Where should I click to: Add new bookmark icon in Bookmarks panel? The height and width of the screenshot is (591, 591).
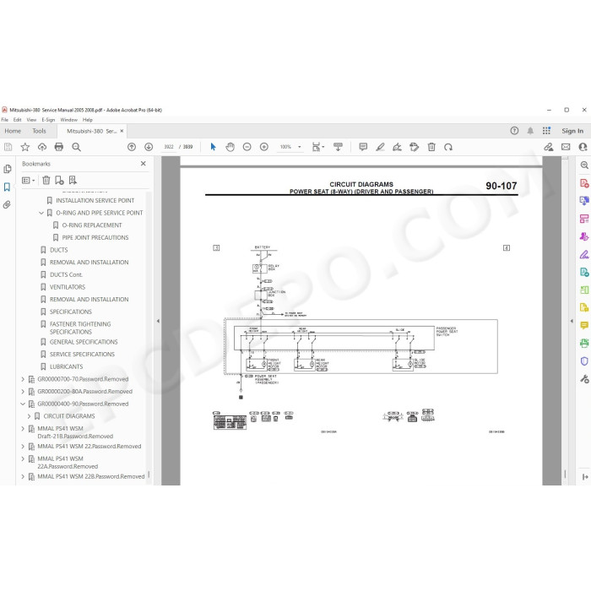pyautogui.click(x=59, y=180)
